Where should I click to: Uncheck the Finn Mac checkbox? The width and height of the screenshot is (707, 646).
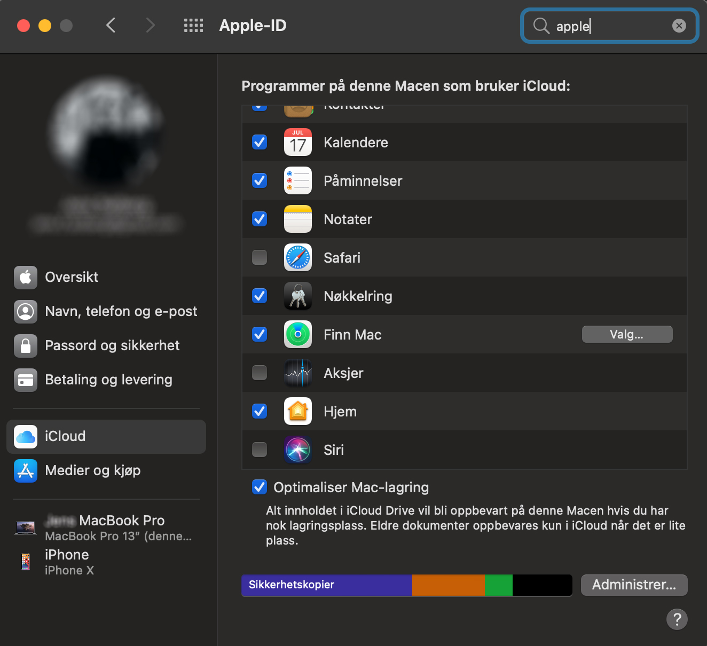[260, 334]
